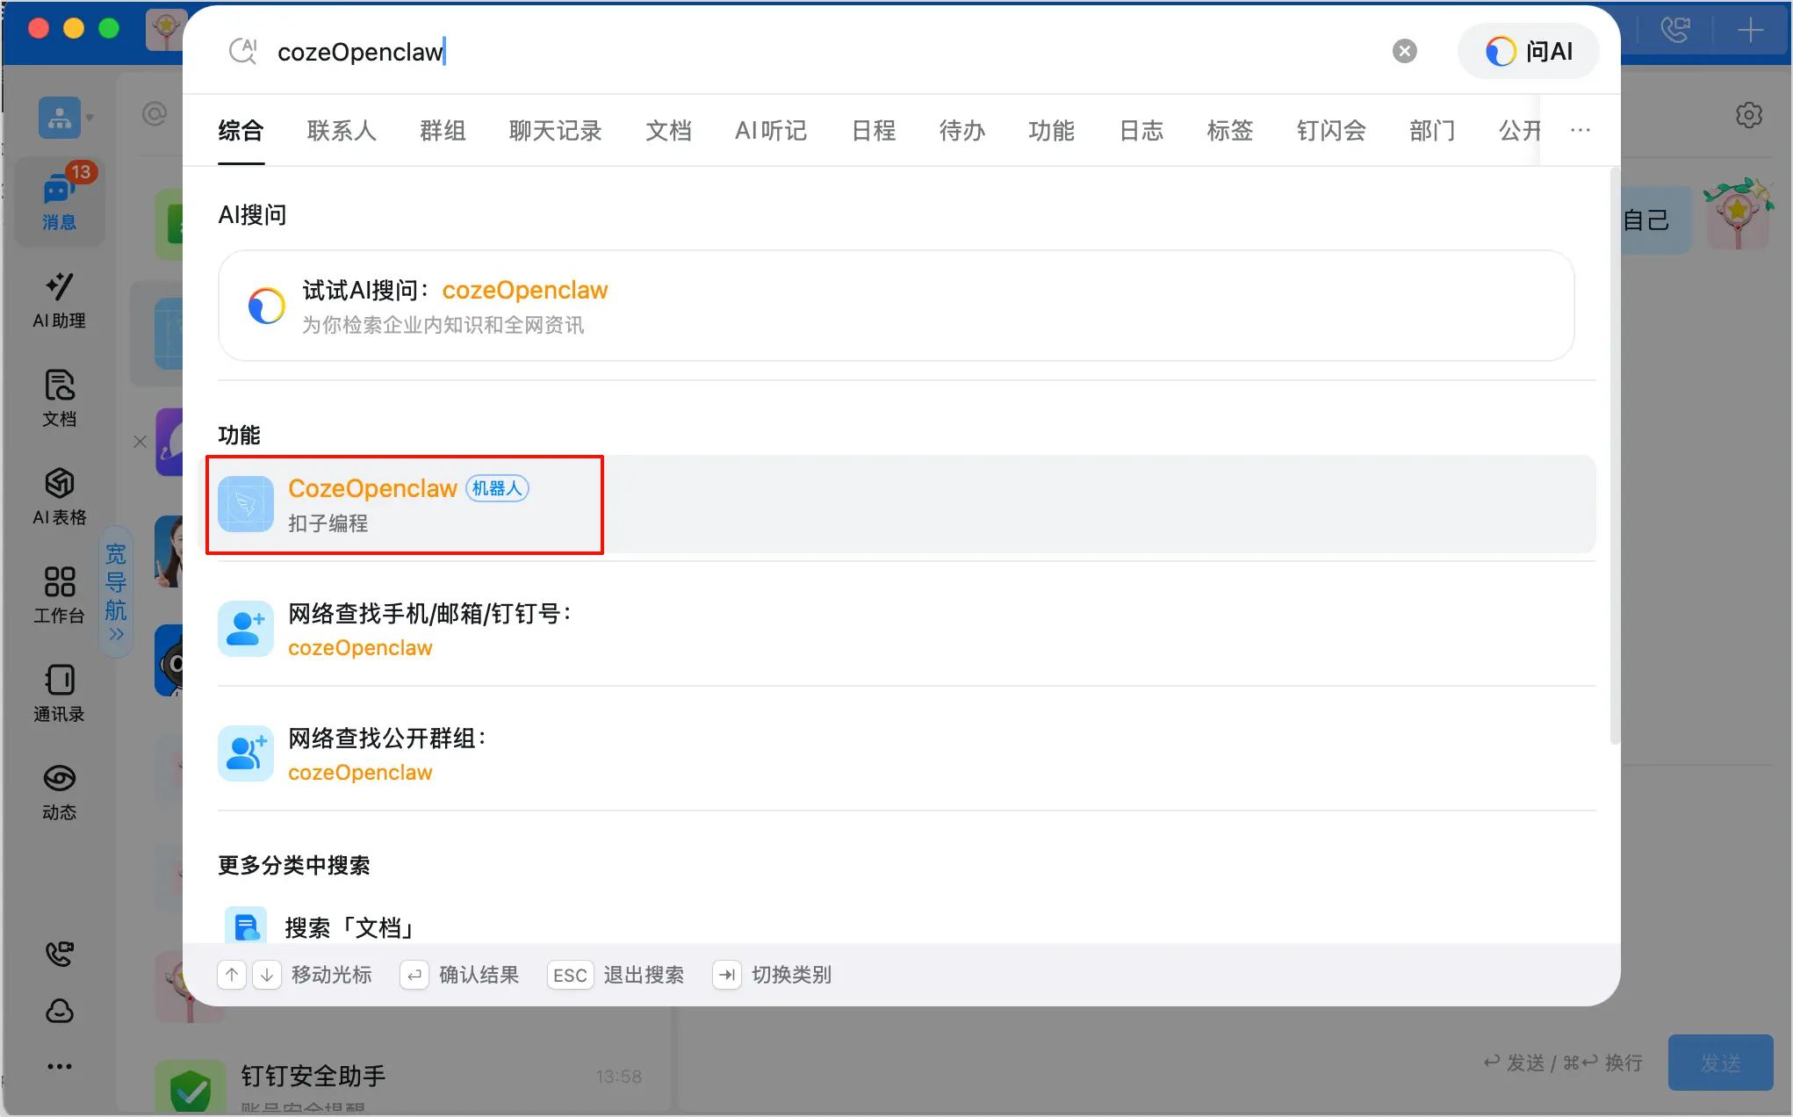The image size is (1793, 1117).
Task: Open the 标签 tab
Action: [1229, 131]
